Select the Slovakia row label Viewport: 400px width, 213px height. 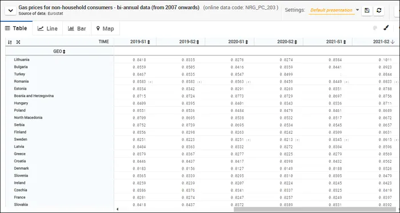[x=21, y=204]
